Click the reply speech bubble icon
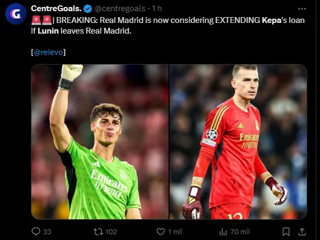 point(36,231)
